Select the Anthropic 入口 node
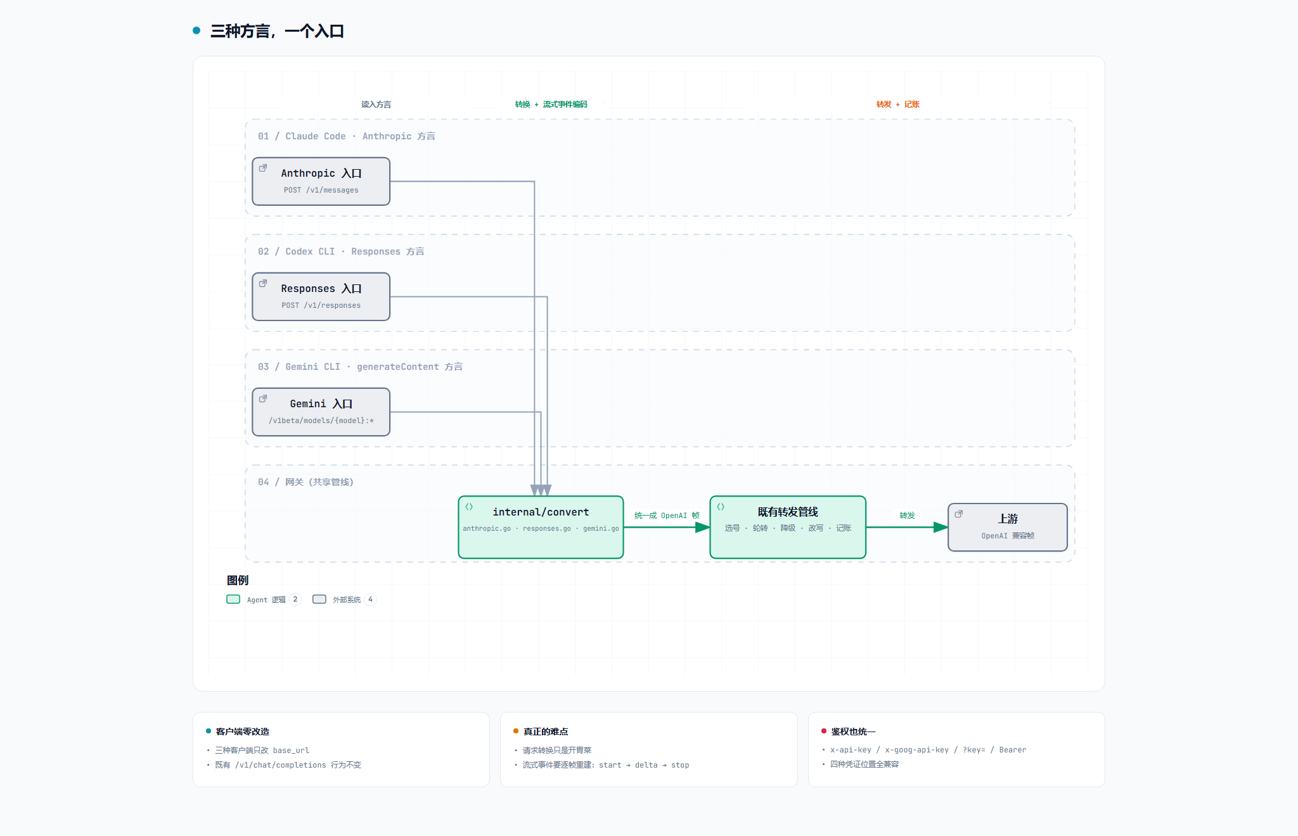Viewport: 1298px width, 836px height. tap(321, 181)
